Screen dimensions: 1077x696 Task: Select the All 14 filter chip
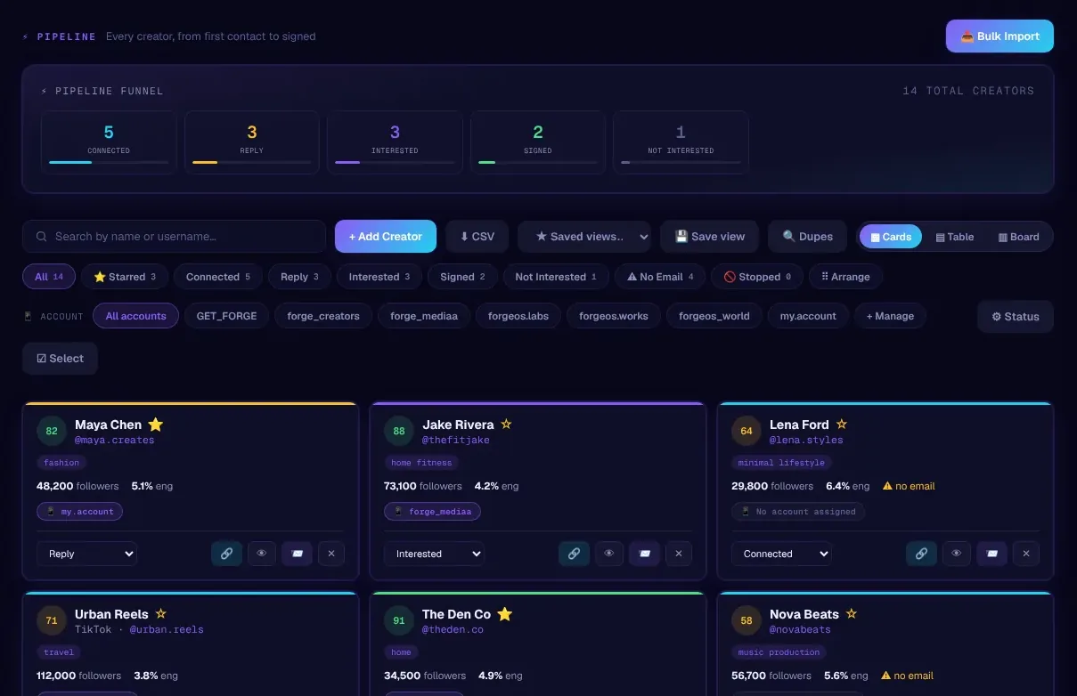[x=49, y=277]
